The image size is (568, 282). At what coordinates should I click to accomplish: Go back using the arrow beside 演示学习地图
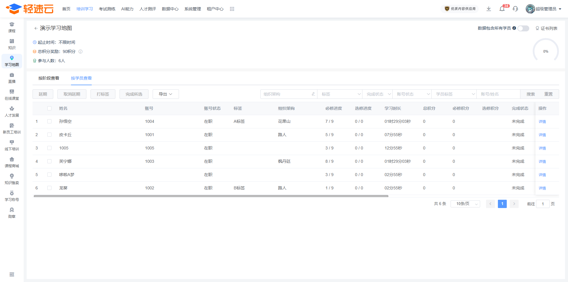pyautogui.click(x=36, y=28)
